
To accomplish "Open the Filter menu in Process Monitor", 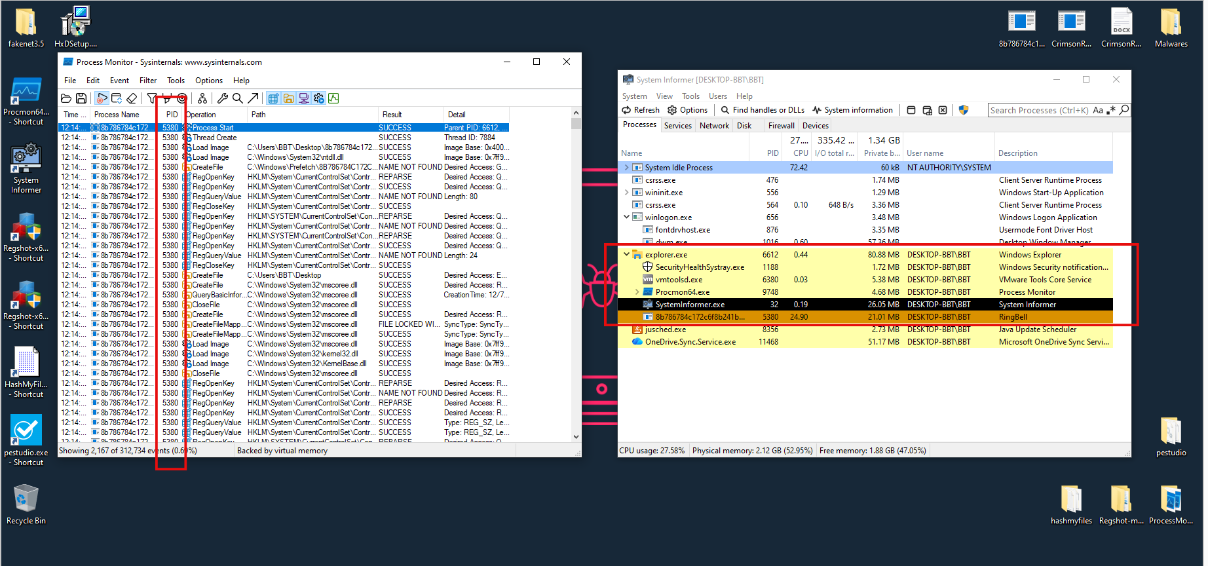I will (148, 81).
